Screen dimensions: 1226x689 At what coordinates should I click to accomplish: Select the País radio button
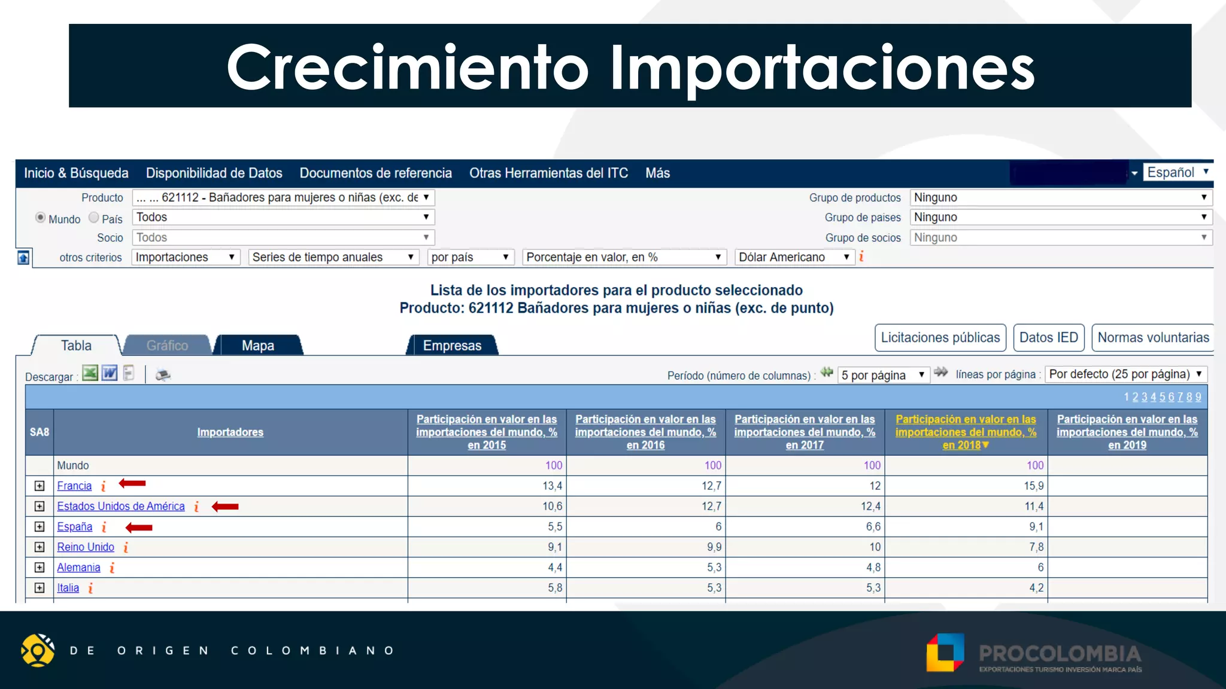94,218
